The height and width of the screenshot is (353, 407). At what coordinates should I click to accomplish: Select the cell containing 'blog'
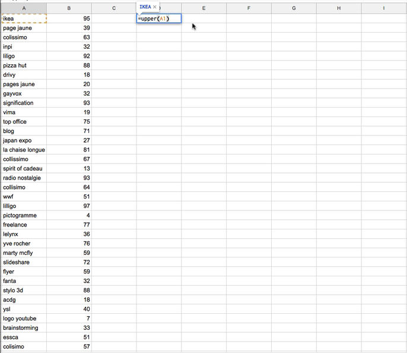24,131
